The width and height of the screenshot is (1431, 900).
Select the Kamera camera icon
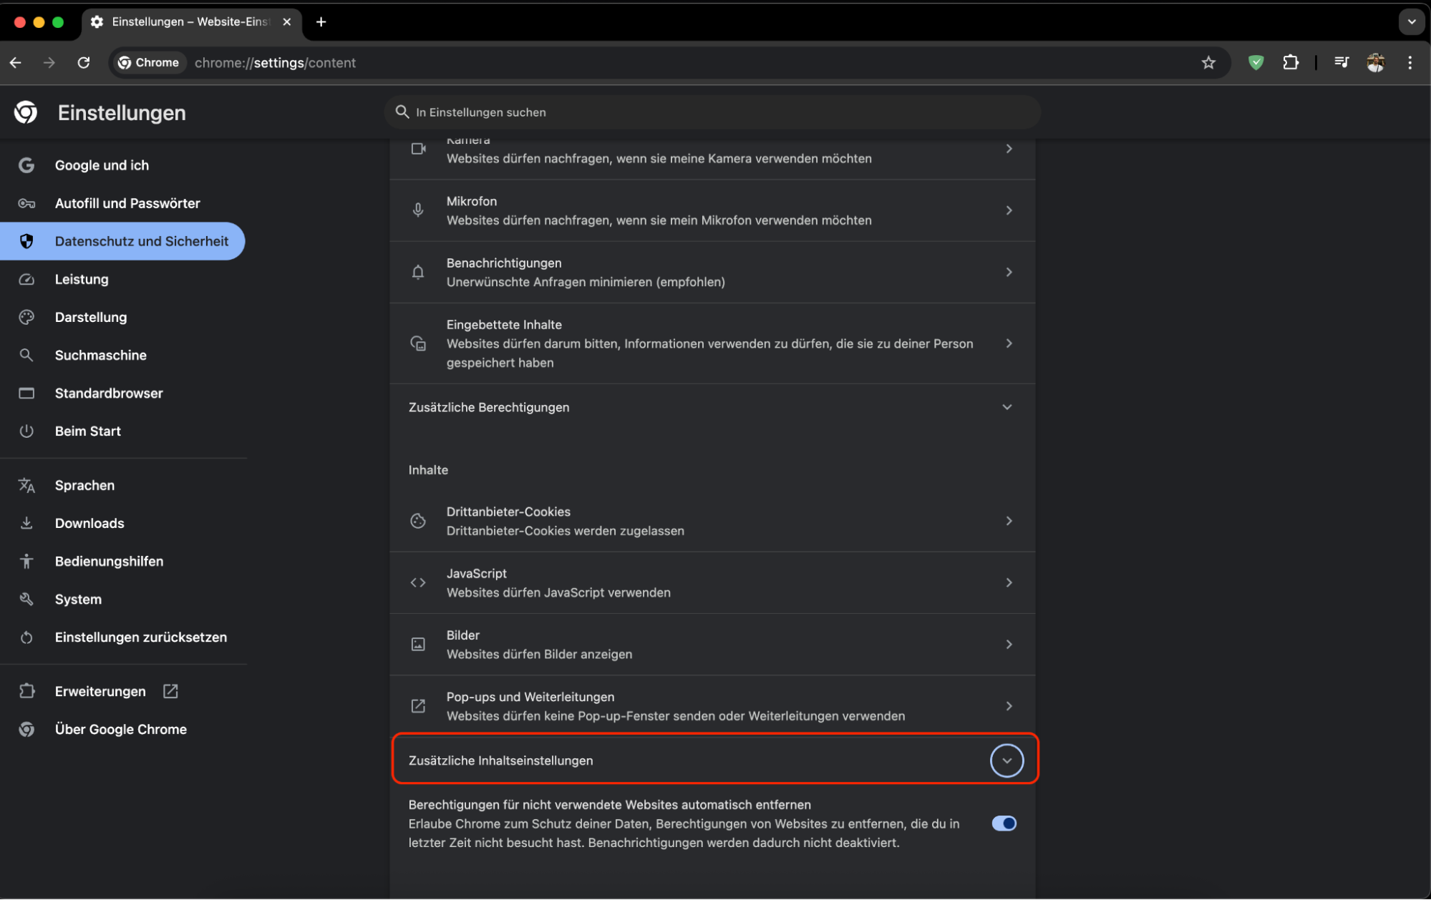(x=418, y=149)
